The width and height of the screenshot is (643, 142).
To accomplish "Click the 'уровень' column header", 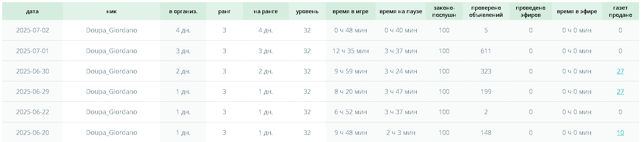I will 307,11.
